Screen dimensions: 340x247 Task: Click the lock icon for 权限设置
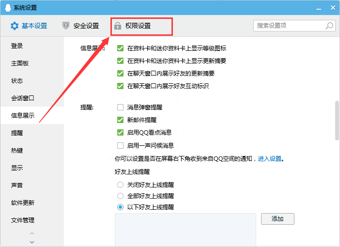[x=118, y=26]
